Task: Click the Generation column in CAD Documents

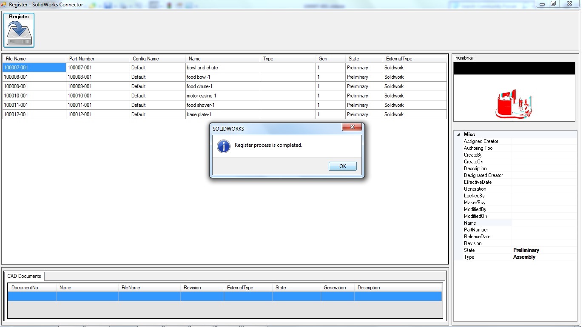Action: [338, 288]
